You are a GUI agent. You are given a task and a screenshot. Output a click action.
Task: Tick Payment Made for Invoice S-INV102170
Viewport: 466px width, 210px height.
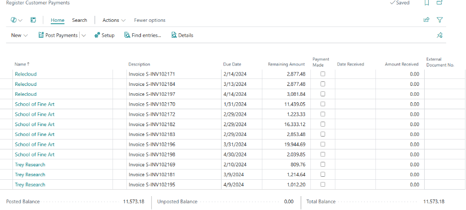323,104
